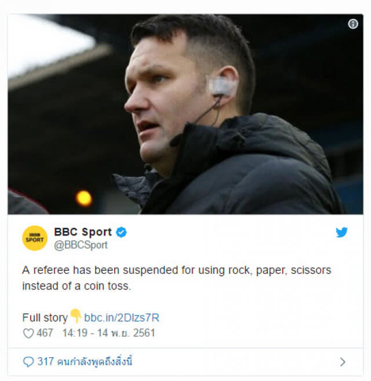Open the yellow BBC Sport avatar
The image size is (371, 381).
tap(35, 238)
